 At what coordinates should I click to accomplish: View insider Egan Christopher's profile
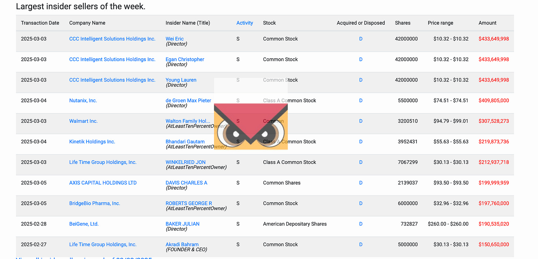(185, 59)
